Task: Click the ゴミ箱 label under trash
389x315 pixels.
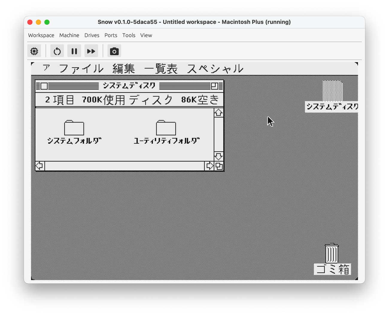Action: pos(333,270)
